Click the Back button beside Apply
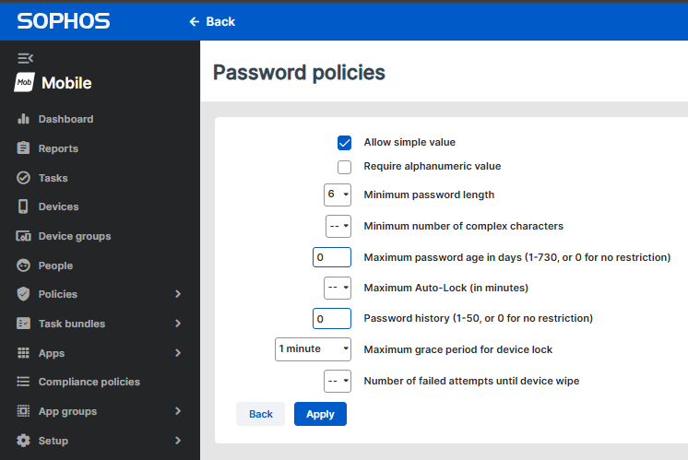This screenshot has width=688, height=460. click(x=261, y=414)
